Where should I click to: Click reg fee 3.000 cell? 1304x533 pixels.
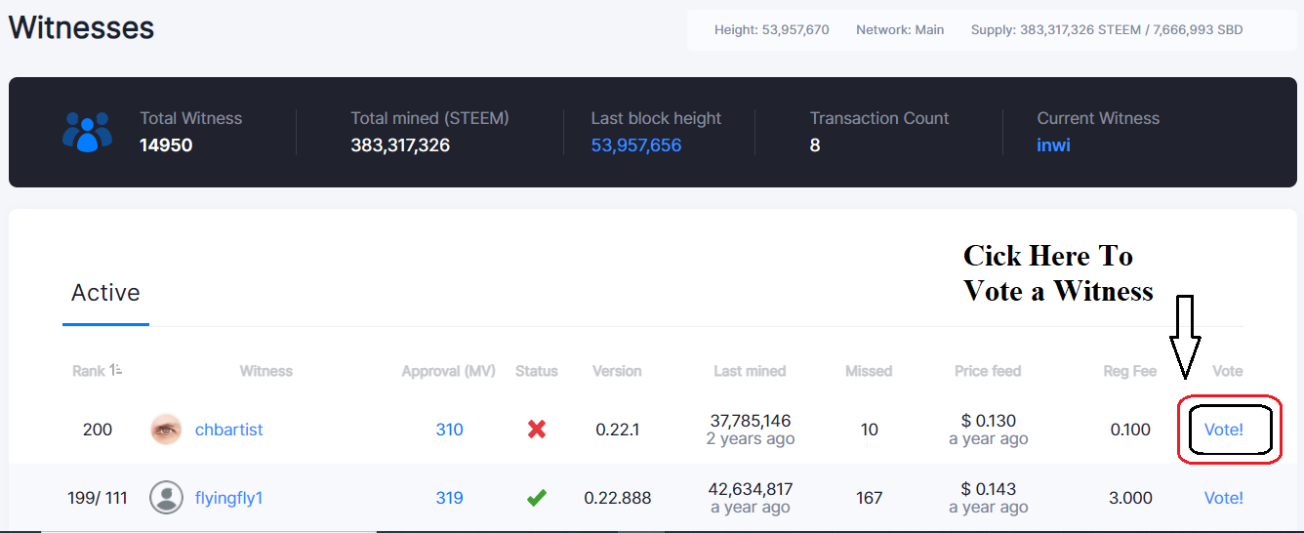[x=1130, y=498]
